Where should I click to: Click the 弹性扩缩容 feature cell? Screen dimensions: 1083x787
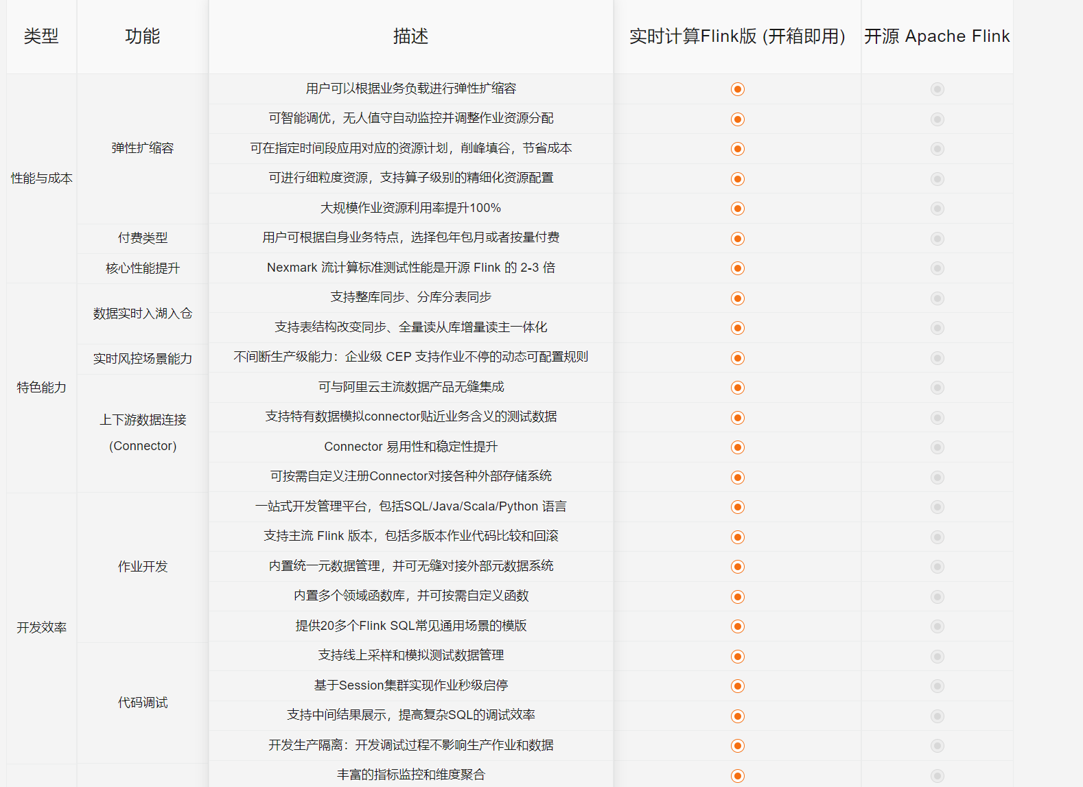coord(143,148)
